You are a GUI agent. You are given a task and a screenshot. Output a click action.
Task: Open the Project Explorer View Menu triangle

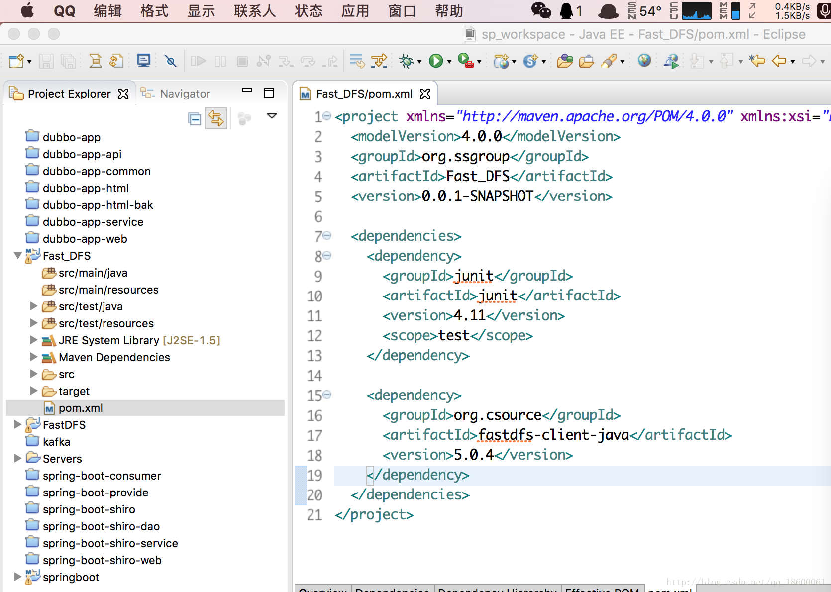click(272, 116)
